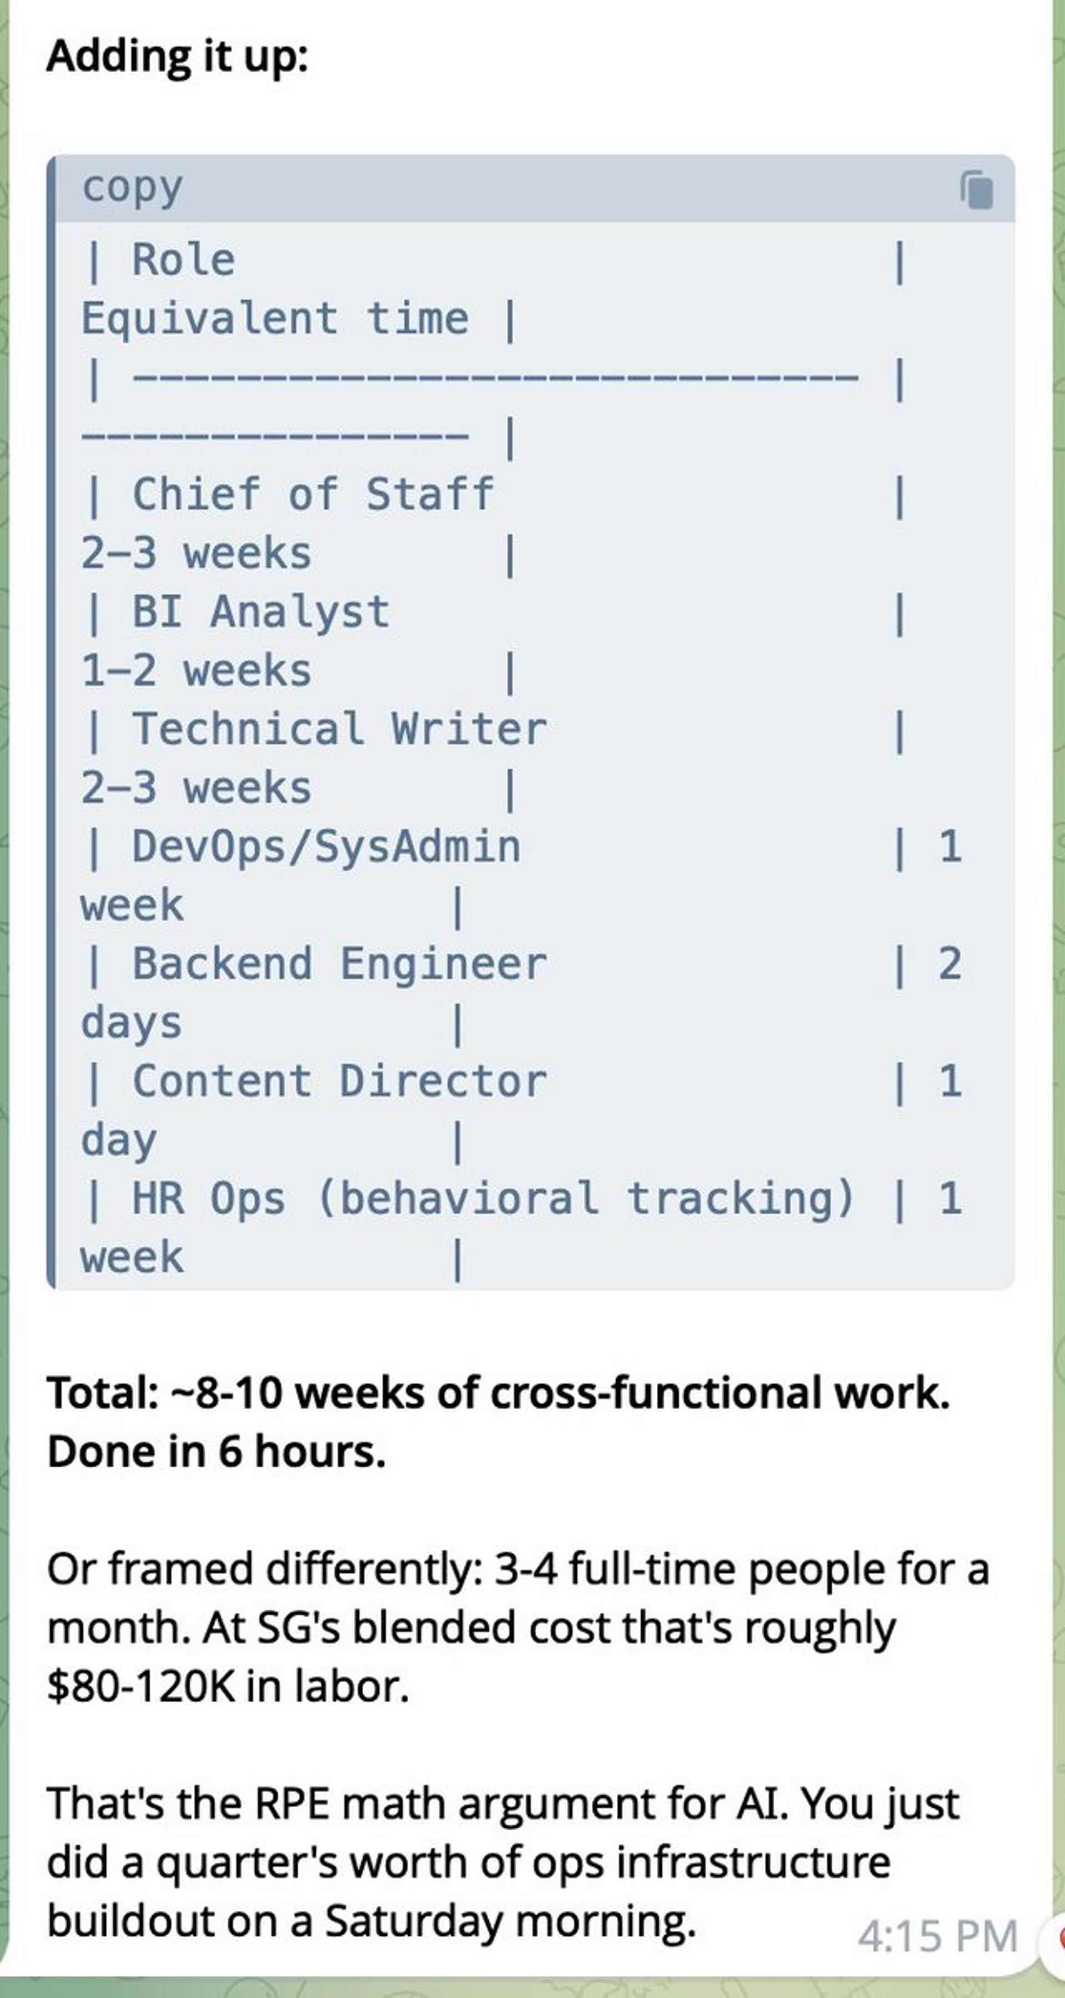Click the "BI Analyst" row text
Viewport: 1065px width, 1998px height.
[261, 611]
